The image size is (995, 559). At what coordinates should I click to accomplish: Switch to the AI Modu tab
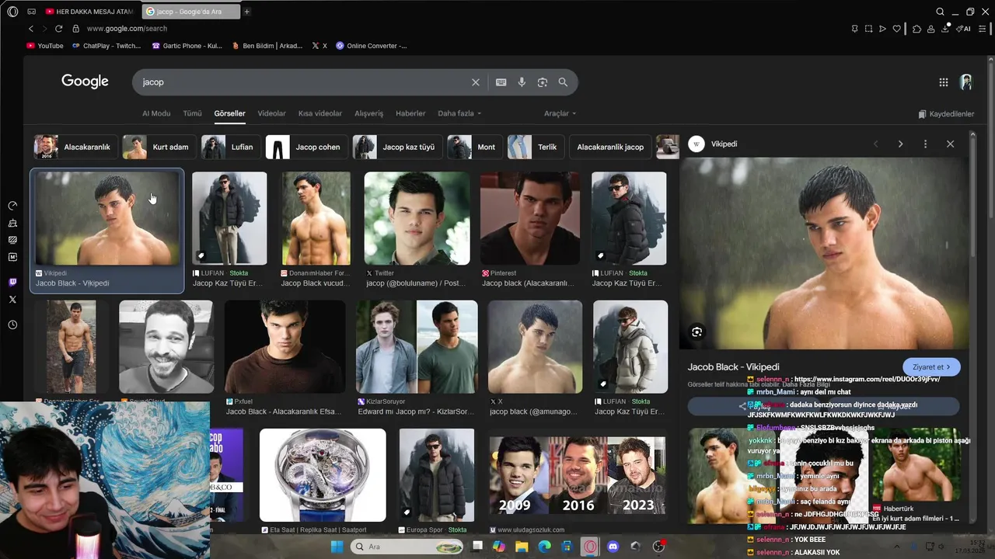tap(156, 113)
